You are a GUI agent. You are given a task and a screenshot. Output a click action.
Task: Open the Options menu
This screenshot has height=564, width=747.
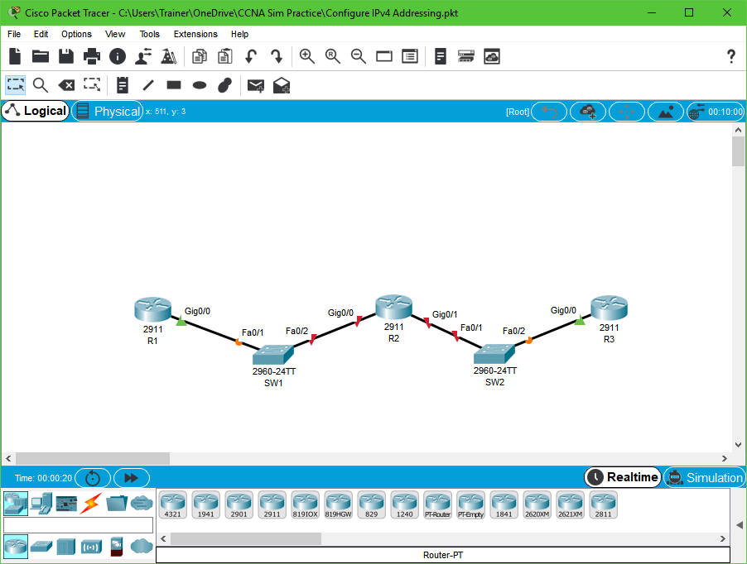76,34
